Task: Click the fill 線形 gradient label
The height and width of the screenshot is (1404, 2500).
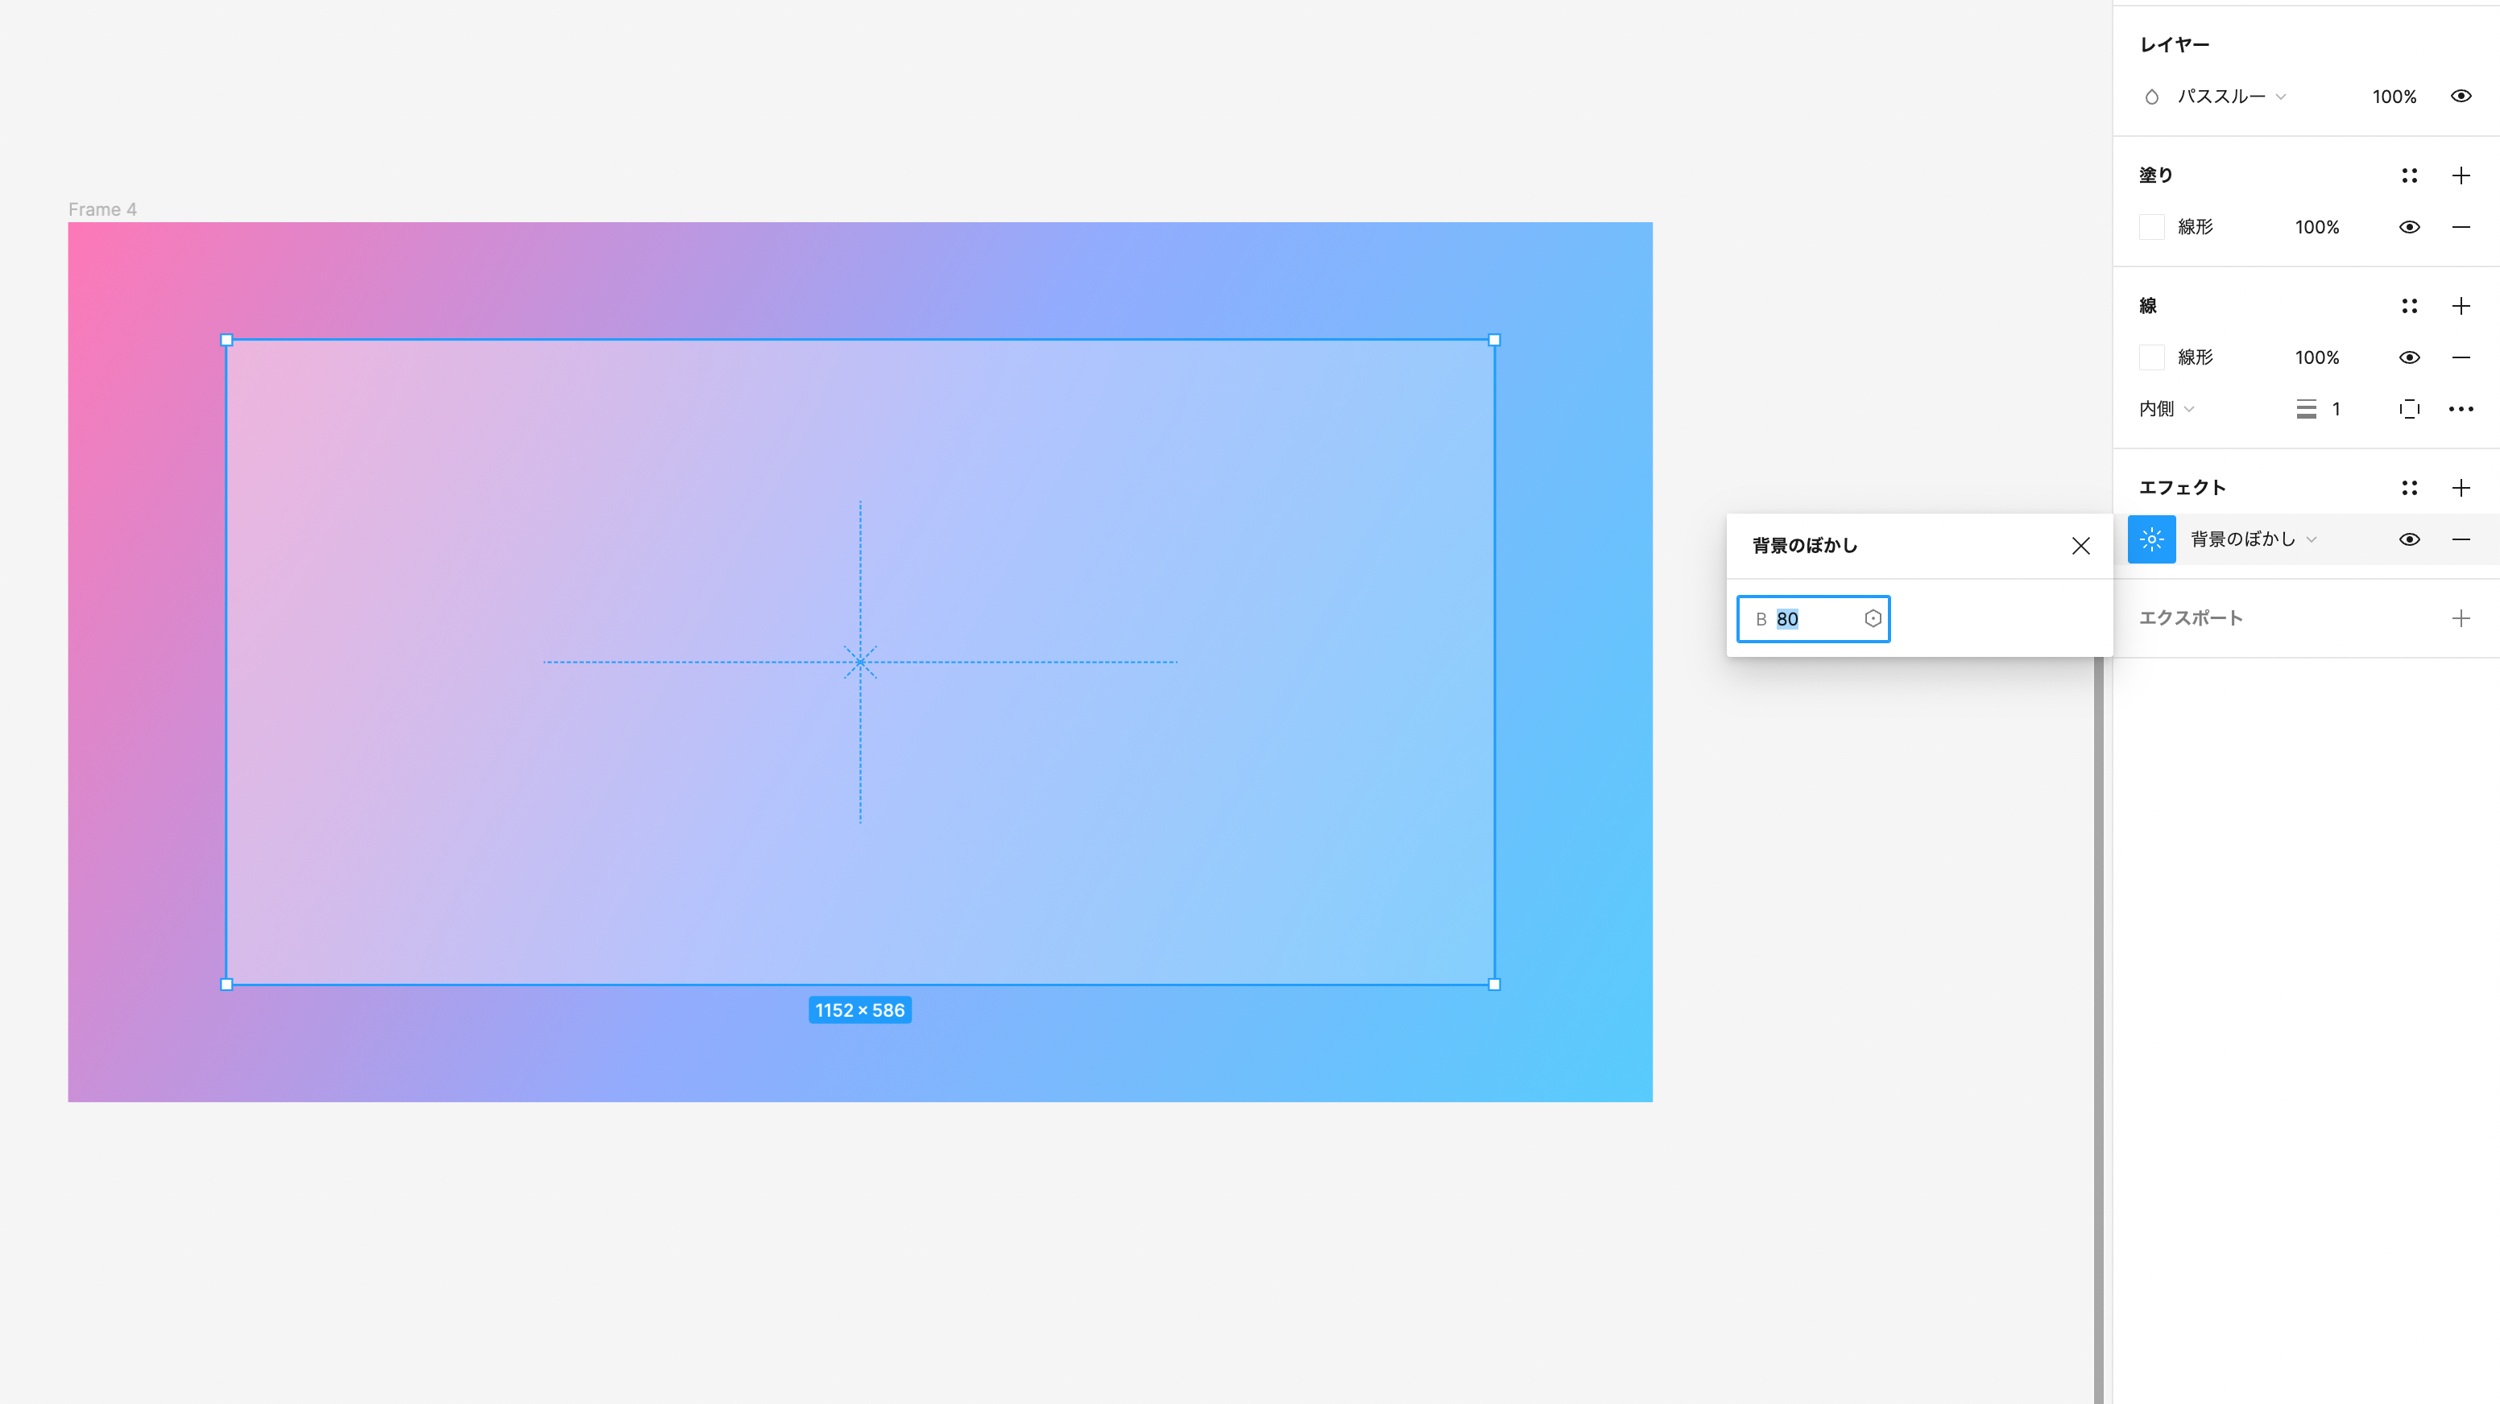Action: [x=2196, y=227]
